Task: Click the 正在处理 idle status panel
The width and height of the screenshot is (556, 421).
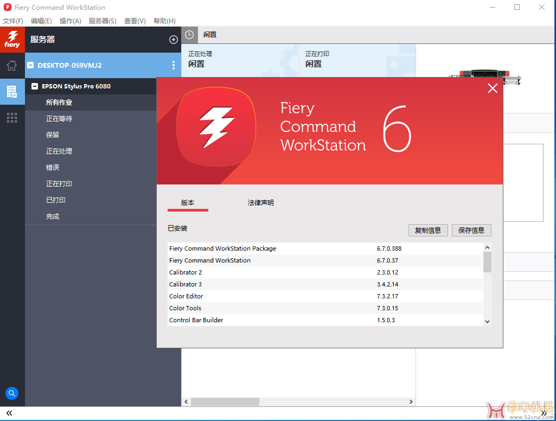Action: click(240, 60)
